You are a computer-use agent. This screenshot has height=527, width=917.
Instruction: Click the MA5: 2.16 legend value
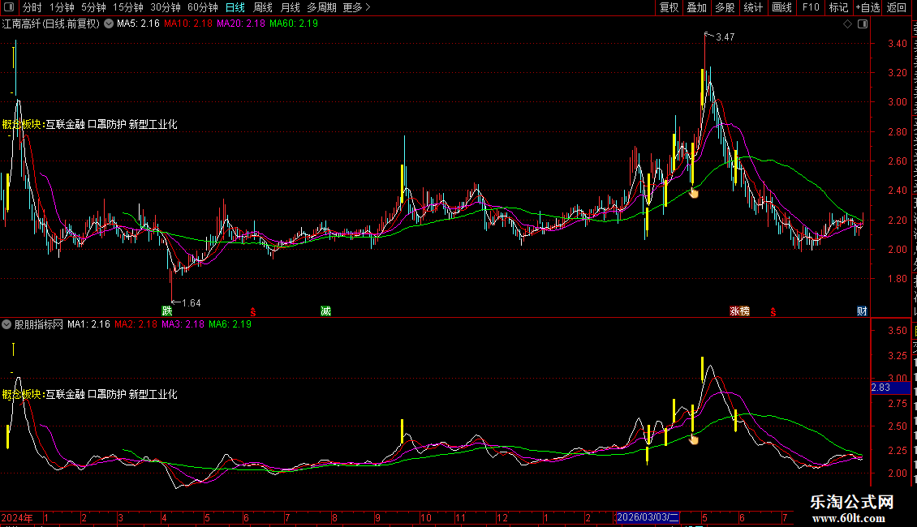click(x=138, y=24)
